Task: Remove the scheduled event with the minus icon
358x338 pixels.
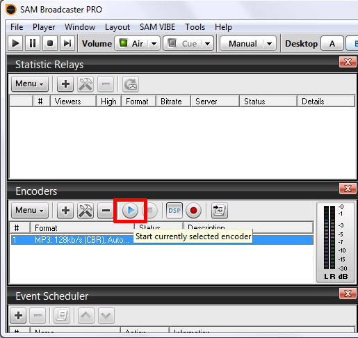Action: 38,315
